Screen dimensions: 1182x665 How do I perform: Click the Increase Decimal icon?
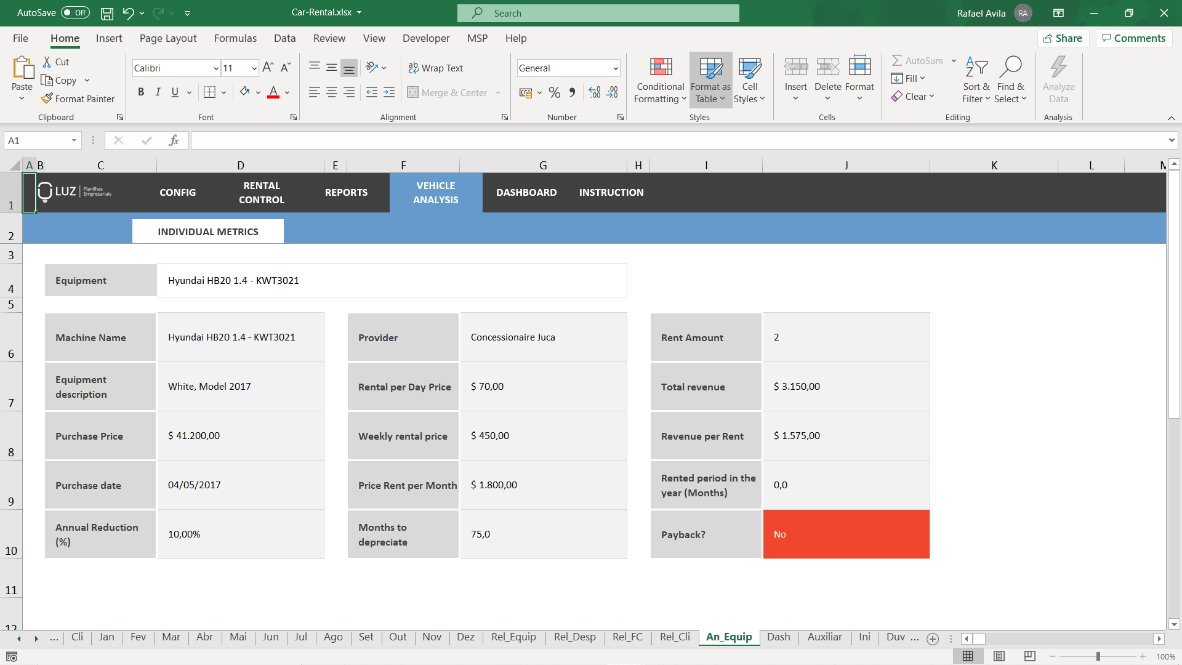pyautogui.click(x=593, y=92)
